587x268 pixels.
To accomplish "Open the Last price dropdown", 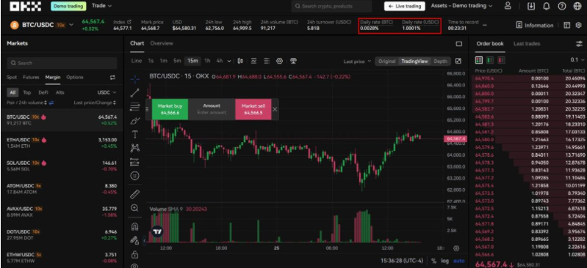I will point(357,62).
